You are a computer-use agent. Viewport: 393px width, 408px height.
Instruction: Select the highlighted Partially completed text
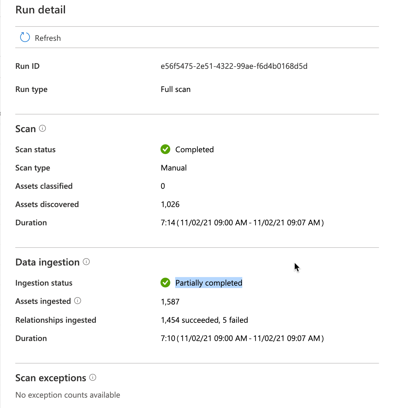(x=208, y=283)
